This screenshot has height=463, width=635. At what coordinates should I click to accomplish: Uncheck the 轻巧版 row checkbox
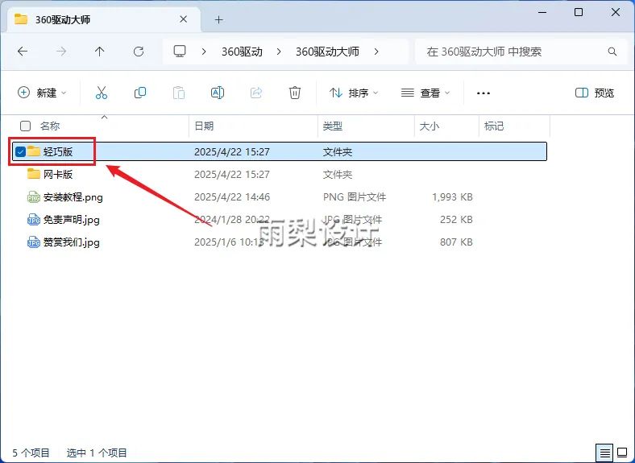(x=20, y=151)
